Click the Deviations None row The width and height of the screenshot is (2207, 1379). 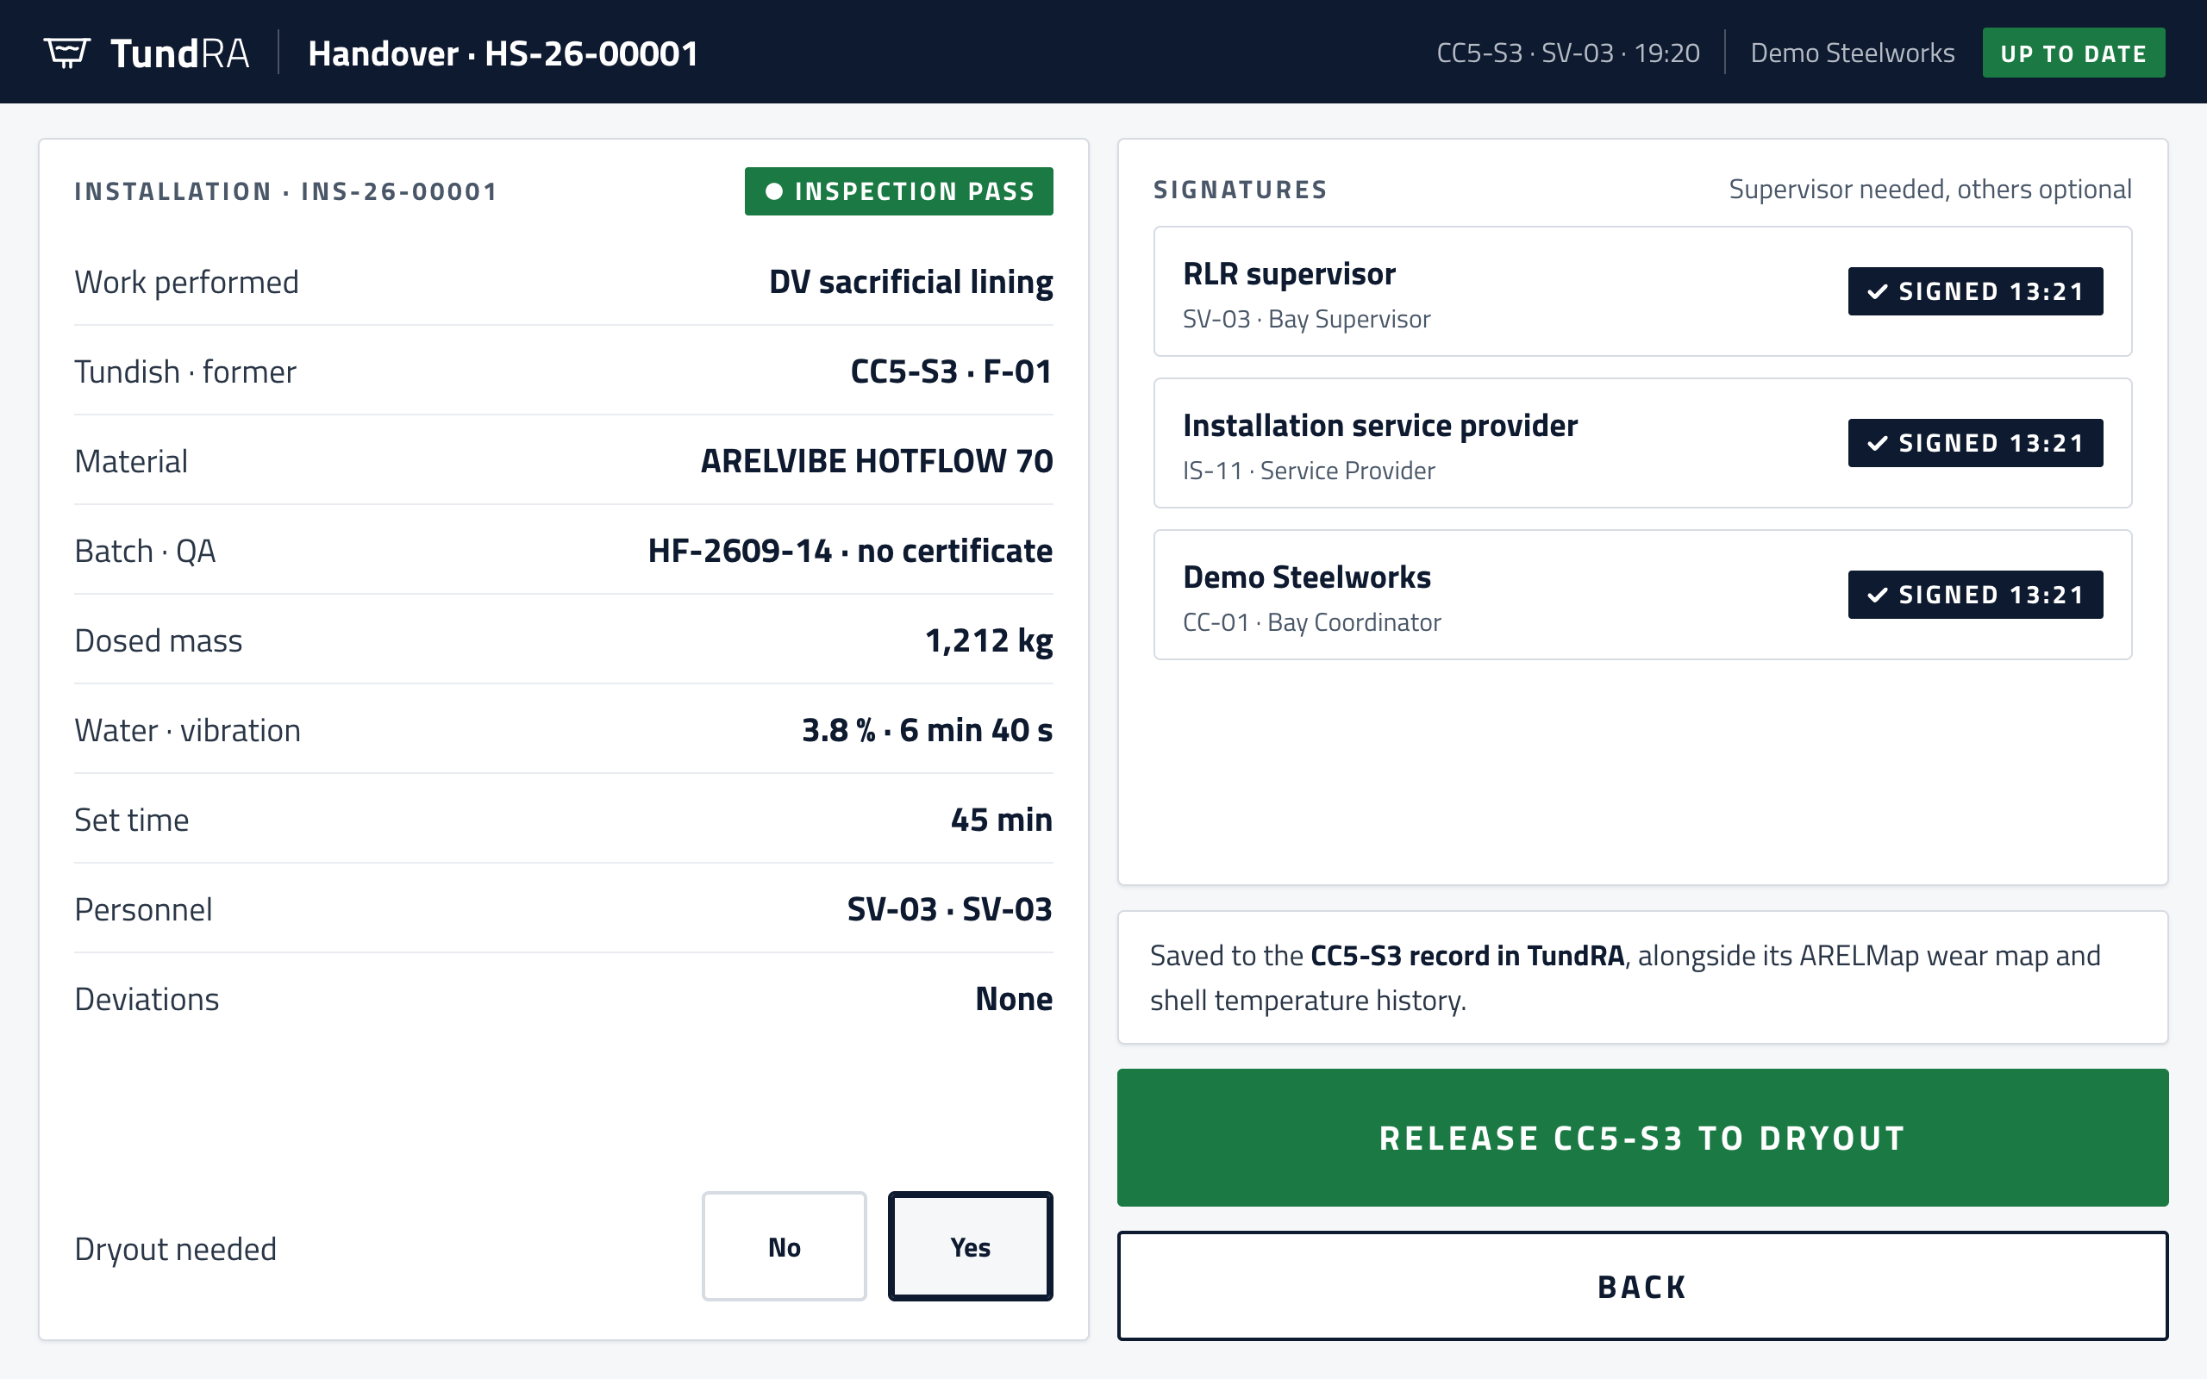tap(564, 999)
